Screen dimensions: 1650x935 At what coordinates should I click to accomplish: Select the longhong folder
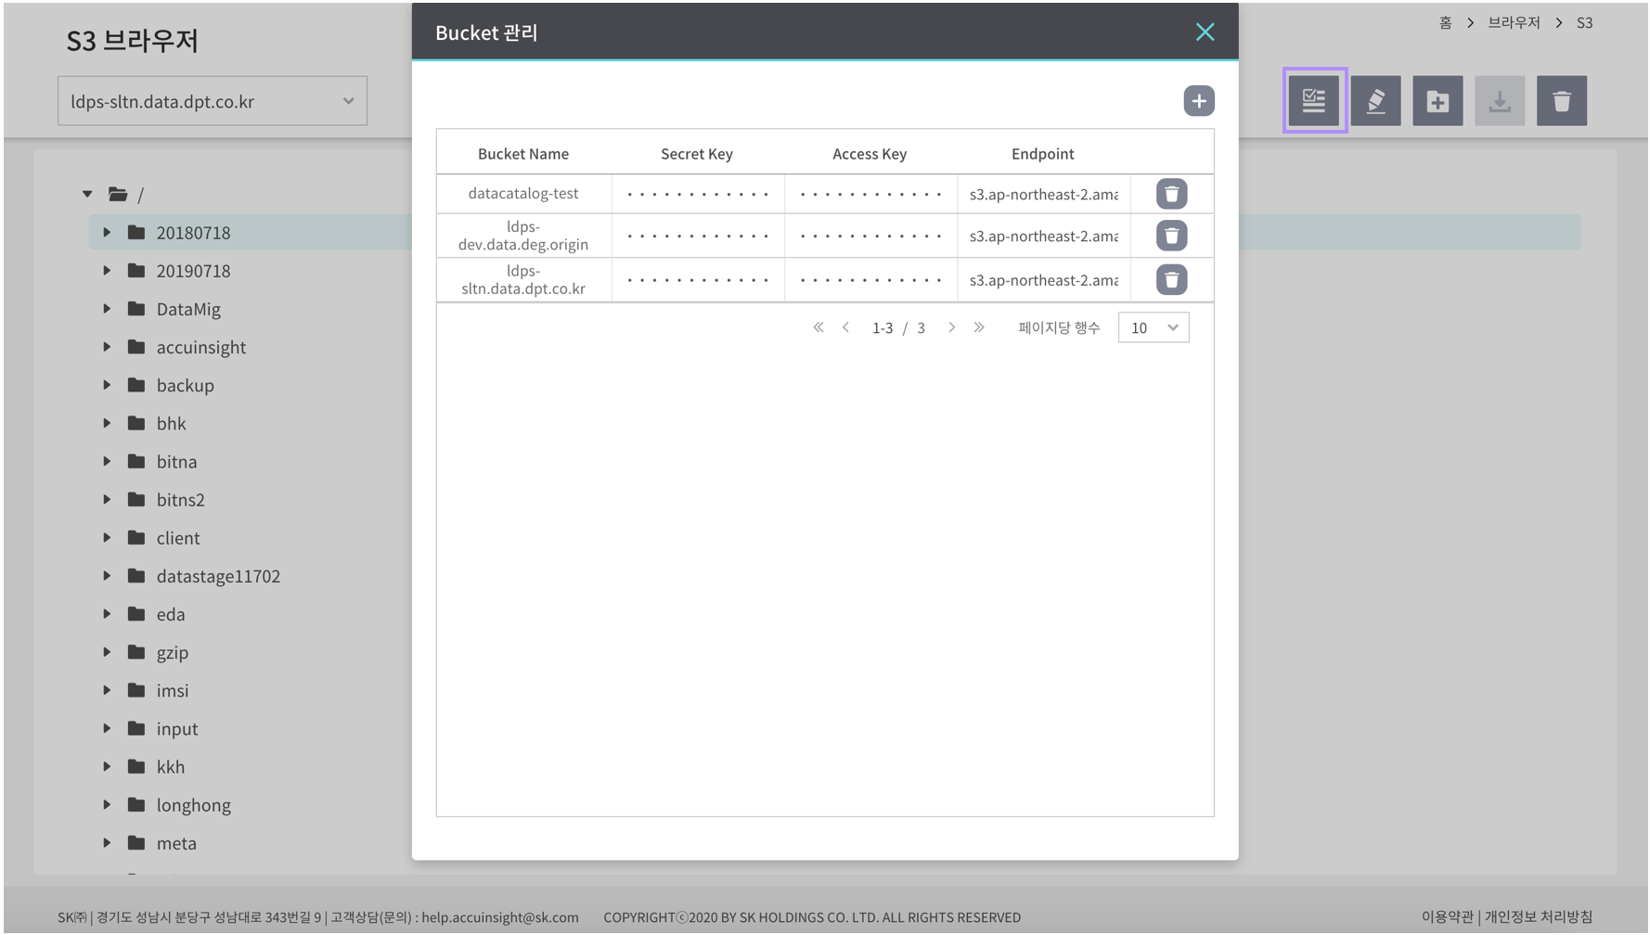(194, 804)
